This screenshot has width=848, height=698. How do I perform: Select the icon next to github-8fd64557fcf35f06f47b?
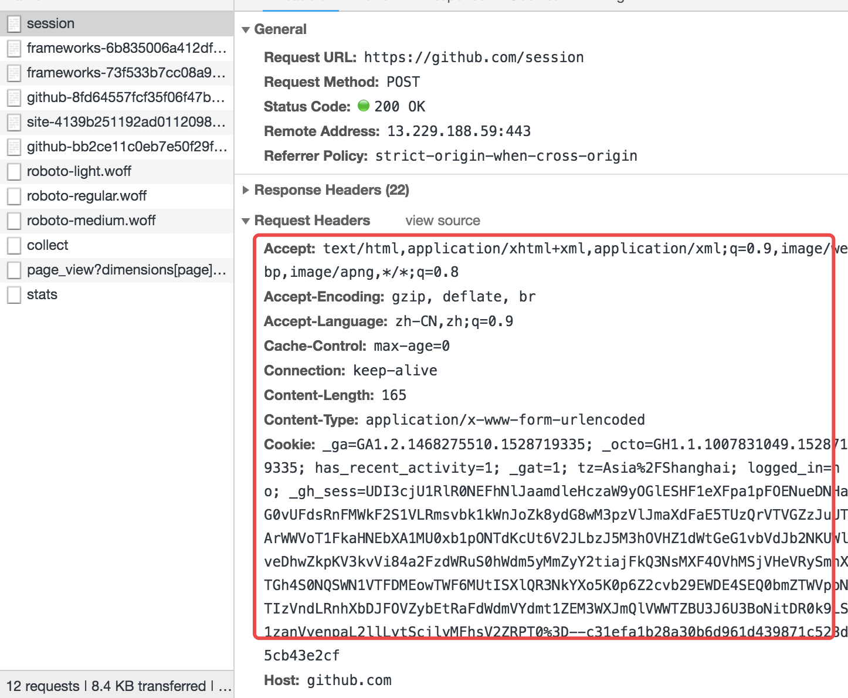(14, 97)
